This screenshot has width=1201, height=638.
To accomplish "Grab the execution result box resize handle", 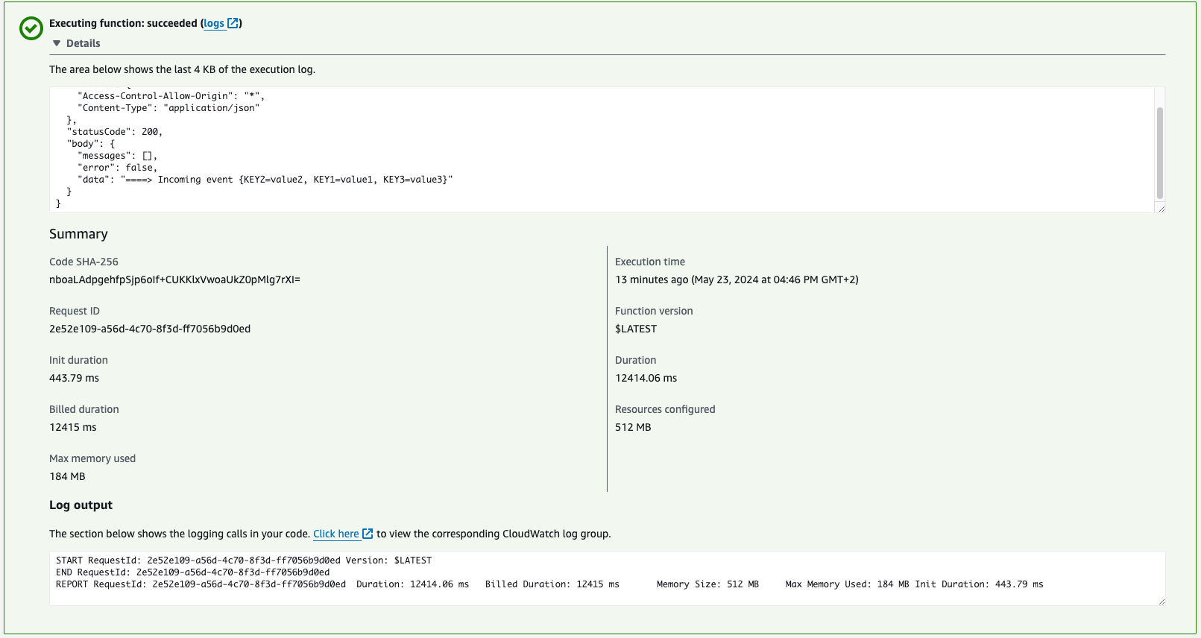I will point(1160,209).
